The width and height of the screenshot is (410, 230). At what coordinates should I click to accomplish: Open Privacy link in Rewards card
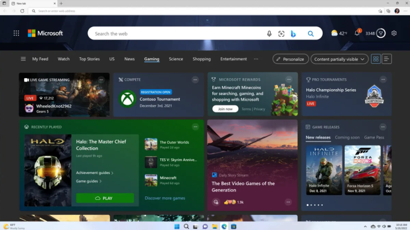tap(259, 109)
